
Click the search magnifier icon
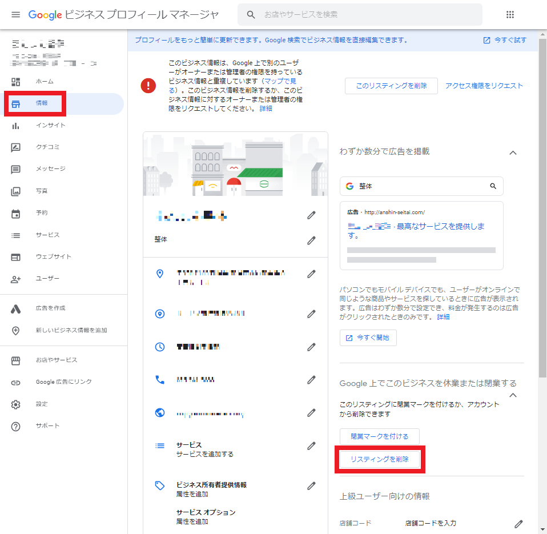pos(251,15)
